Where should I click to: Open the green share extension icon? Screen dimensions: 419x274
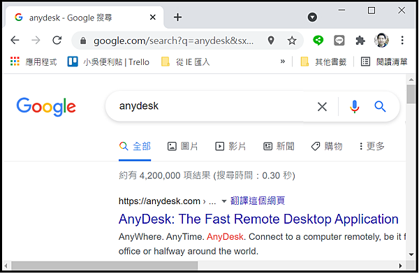click(318, 41)
